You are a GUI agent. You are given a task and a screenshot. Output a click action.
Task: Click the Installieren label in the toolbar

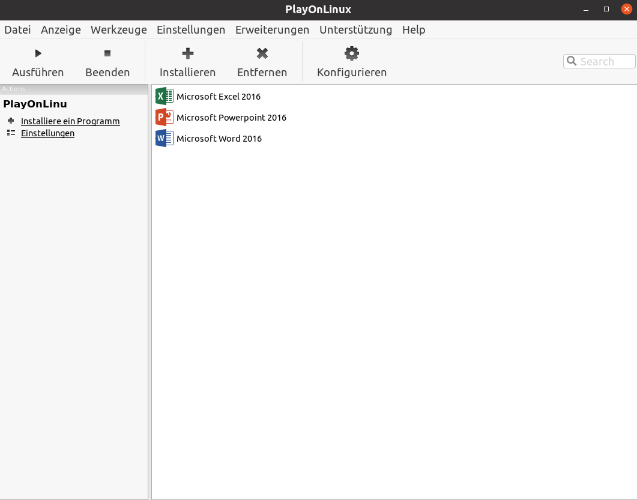pos(188,72)
